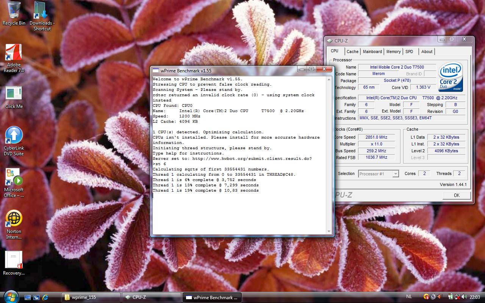Launch Internet Explorer from Quick Launch
This screenshot has width=485, height=303.
(x=45, y=297)
